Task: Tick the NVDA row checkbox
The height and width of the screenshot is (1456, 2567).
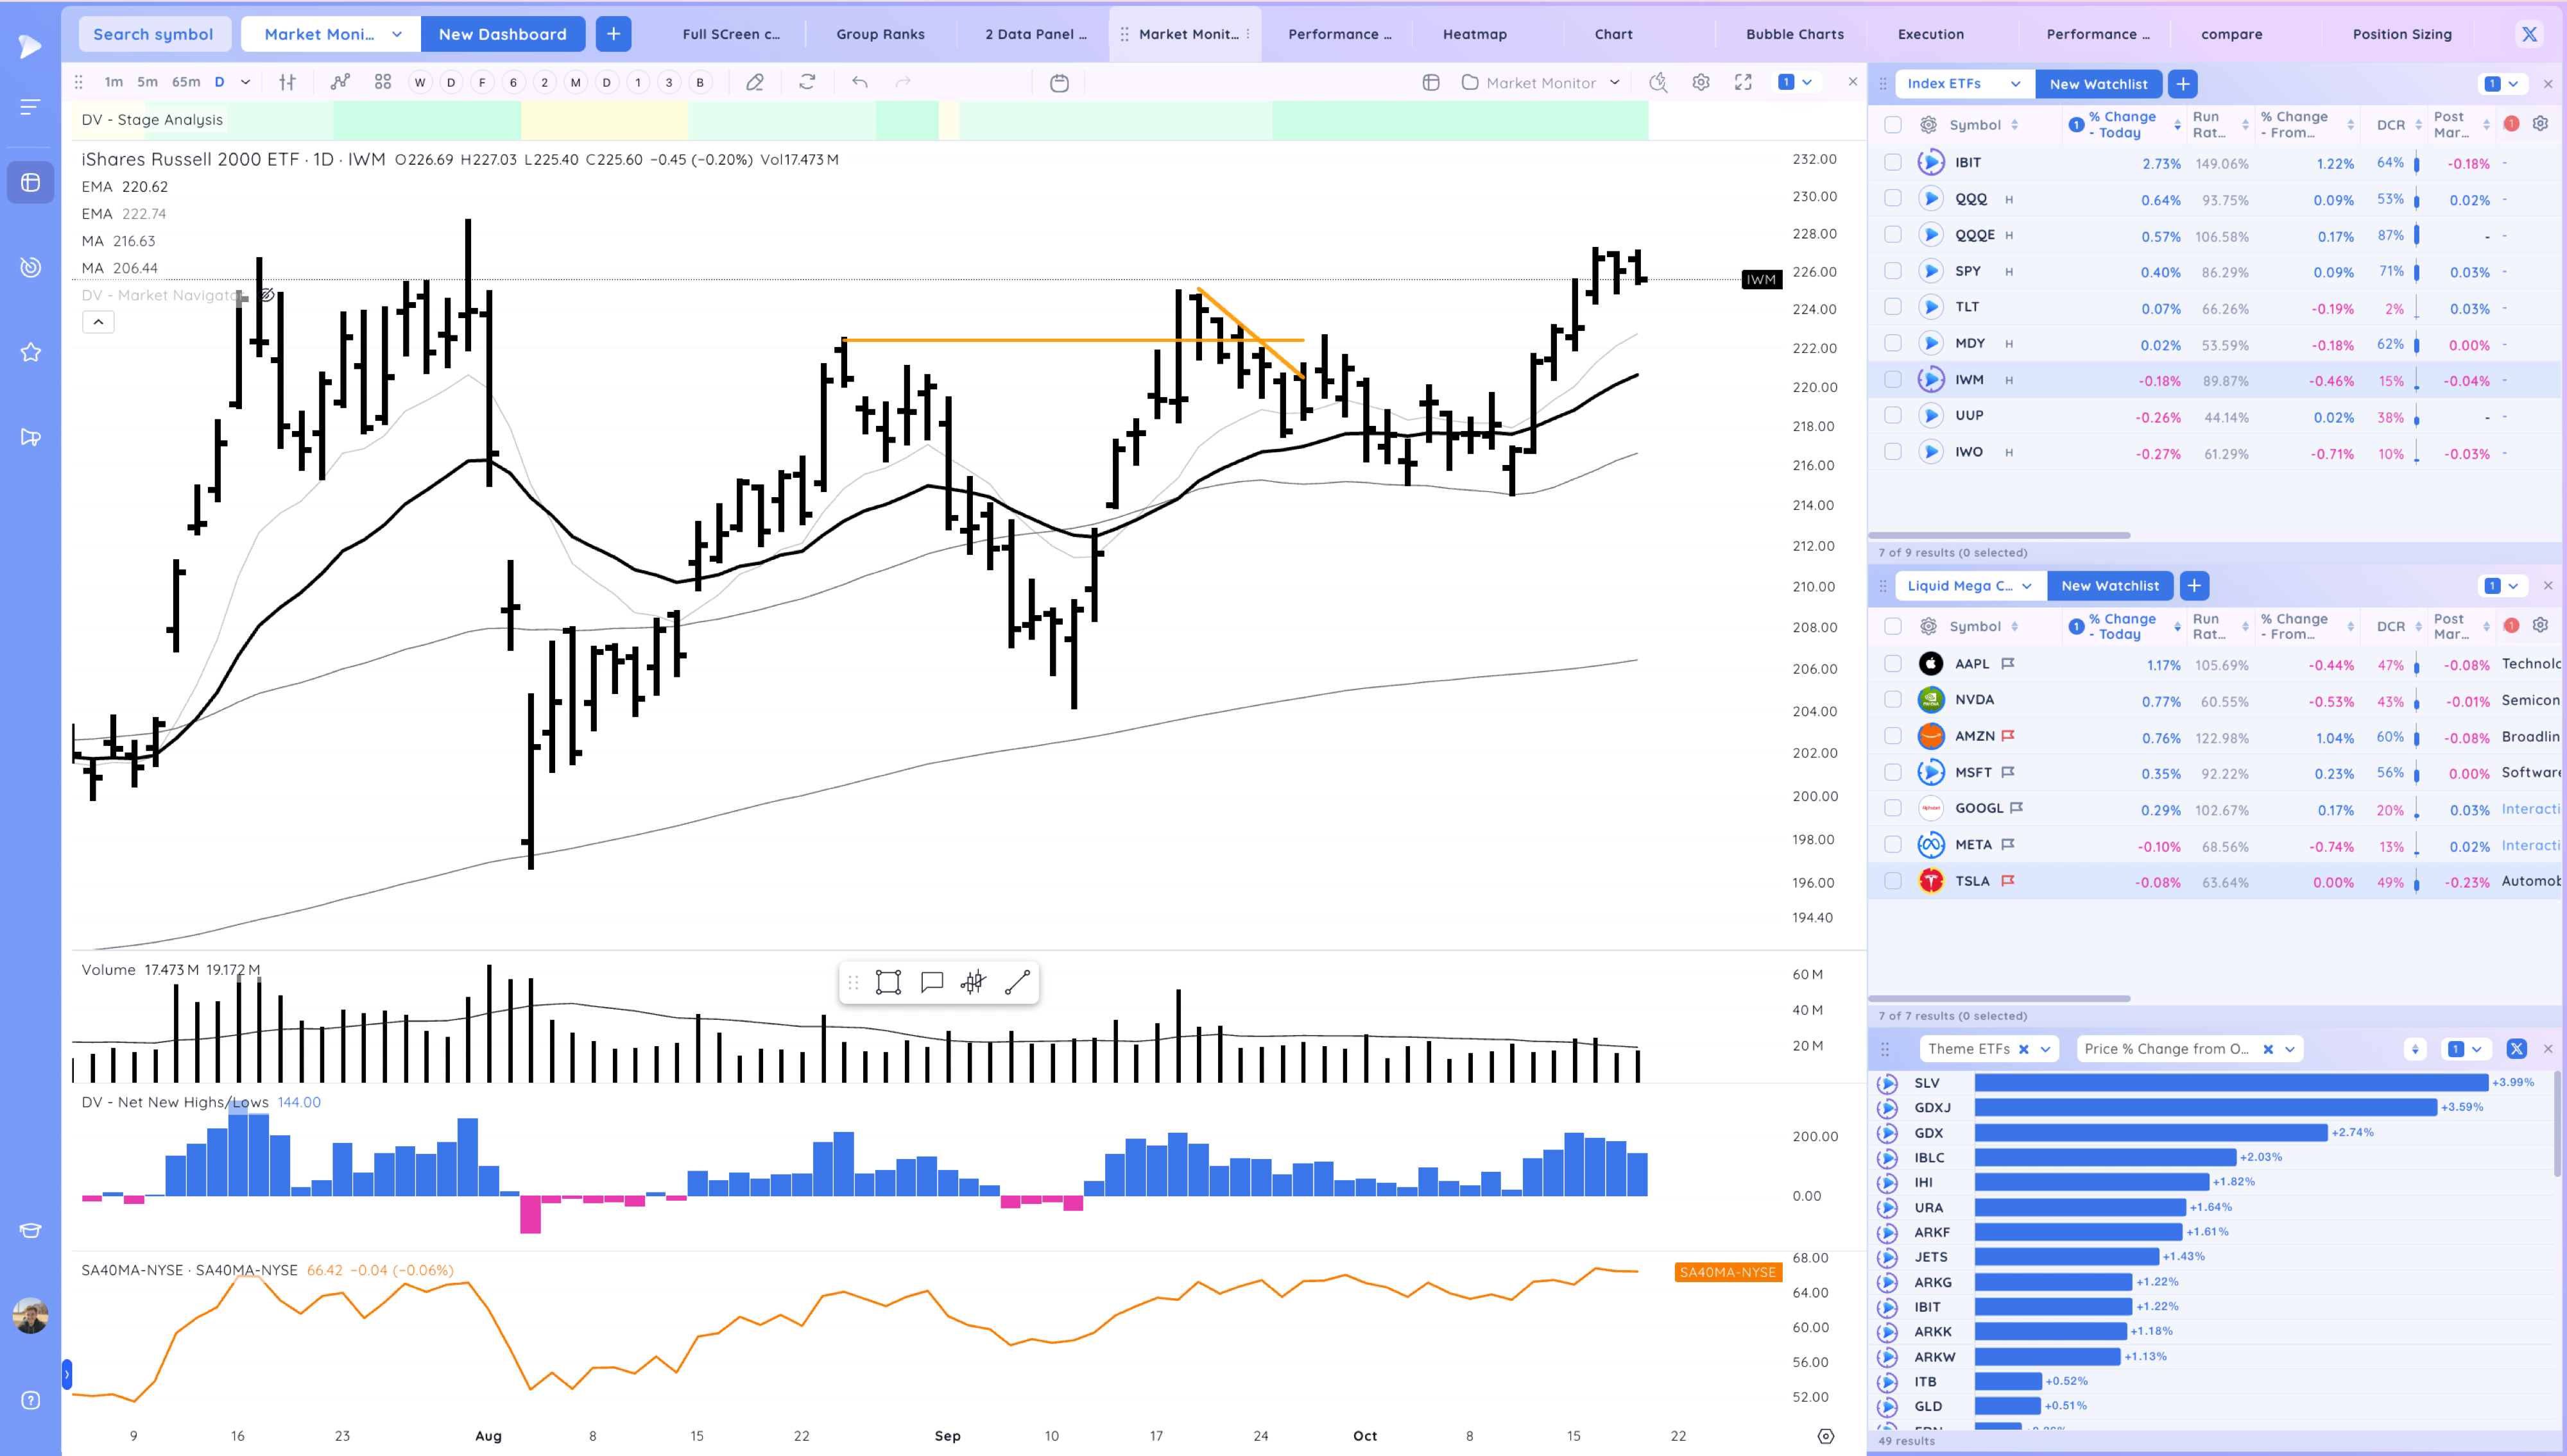Action: click(1893, 700)
